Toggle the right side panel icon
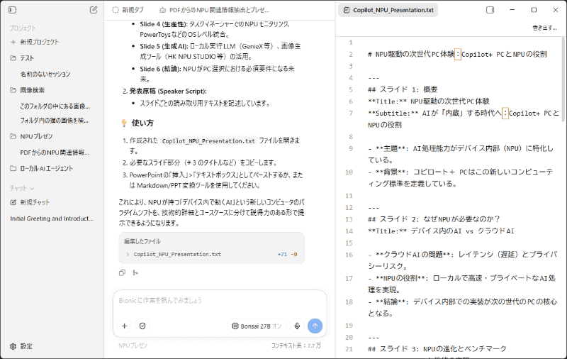Viewport: 567px width, 359px height. click(x=490, y=10)
